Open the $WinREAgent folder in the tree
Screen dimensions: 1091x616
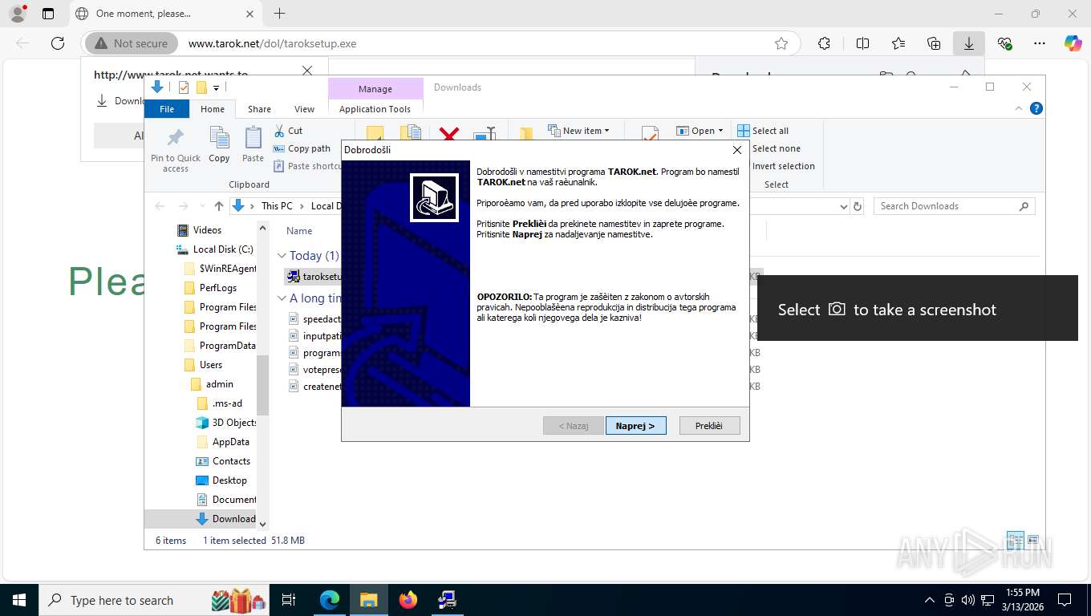pyautogui.click(x=221, y=269)
